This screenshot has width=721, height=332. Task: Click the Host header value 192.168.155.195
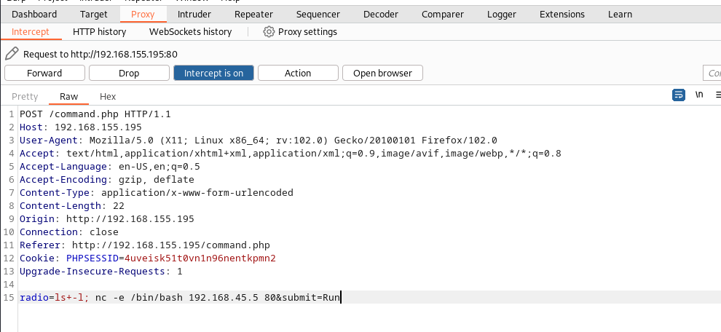[x=98, y=127]
